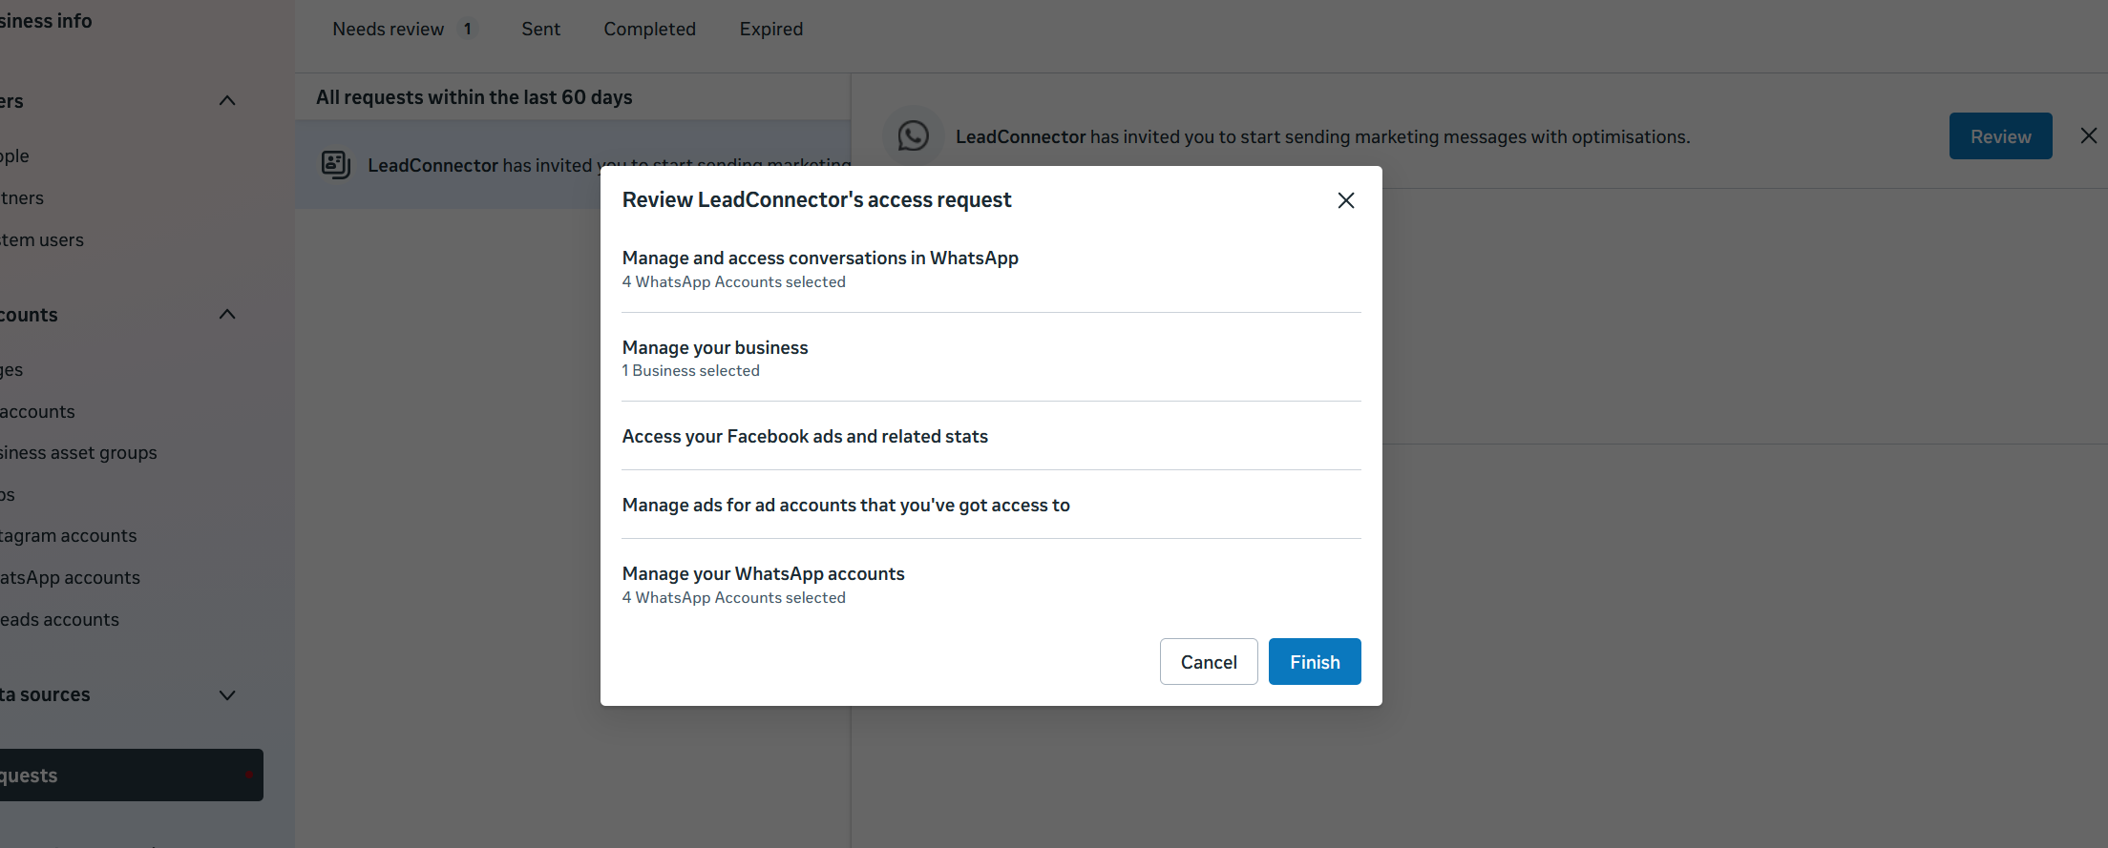Open Ad accounts in the sidebar

pyautogui.click(x=37, y=412)
